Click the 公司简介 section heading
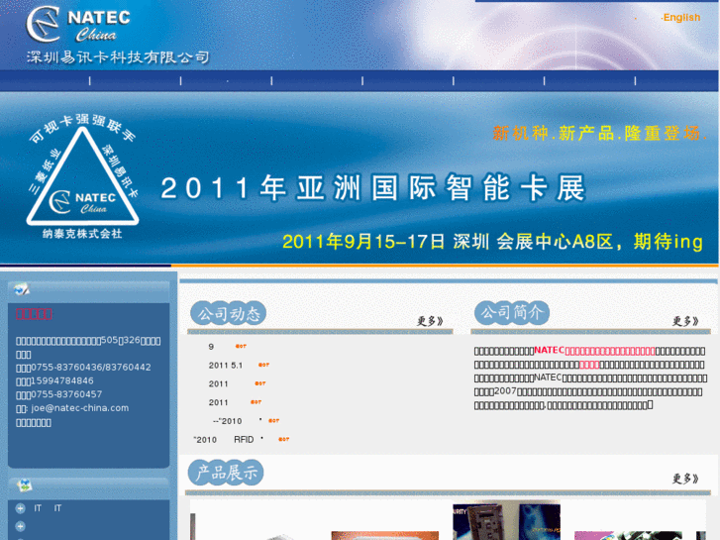The image size is (720, 540). 512,313
